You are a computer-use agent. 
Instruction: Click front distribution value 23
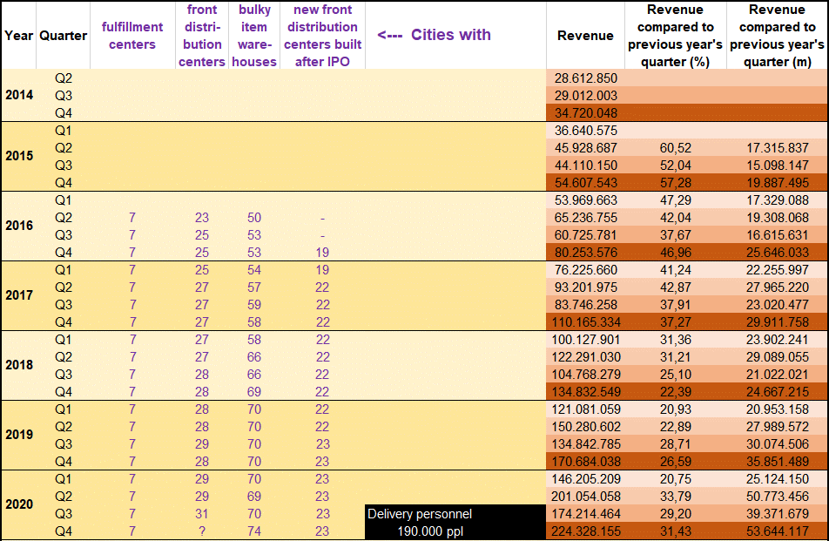point(202,218)
